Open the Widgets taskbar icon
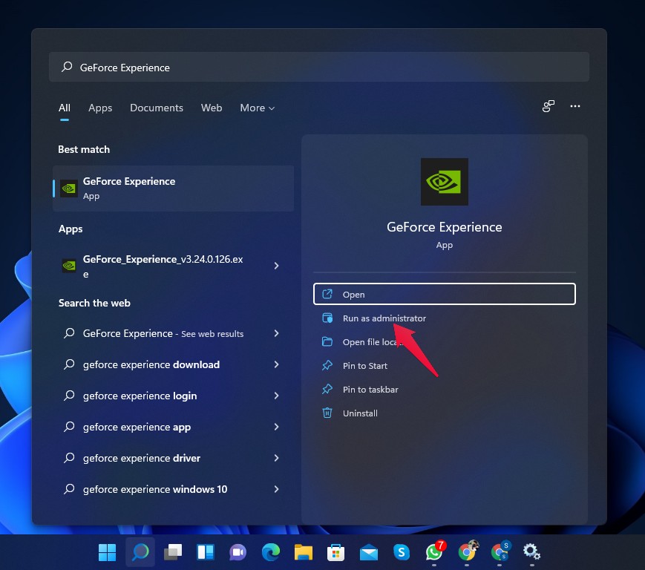Image resolution: width=645 pixels, height=570 pixels. coord(206,552)
